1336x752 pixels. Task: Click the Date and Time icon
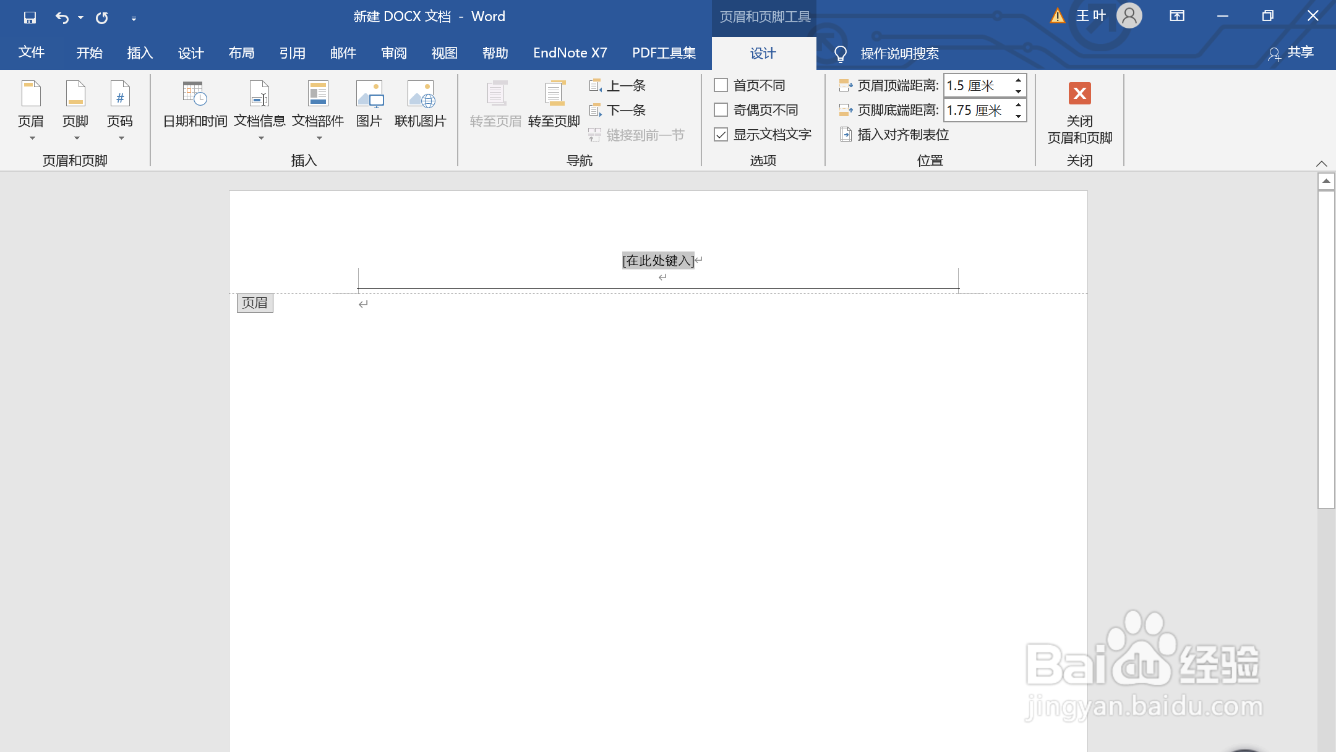[x=195, y=94]
